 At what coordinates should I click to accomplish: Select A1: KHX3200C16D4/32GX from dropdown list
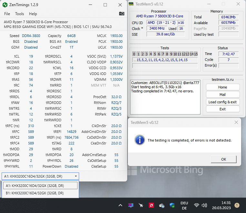click(x=40, y=185)
